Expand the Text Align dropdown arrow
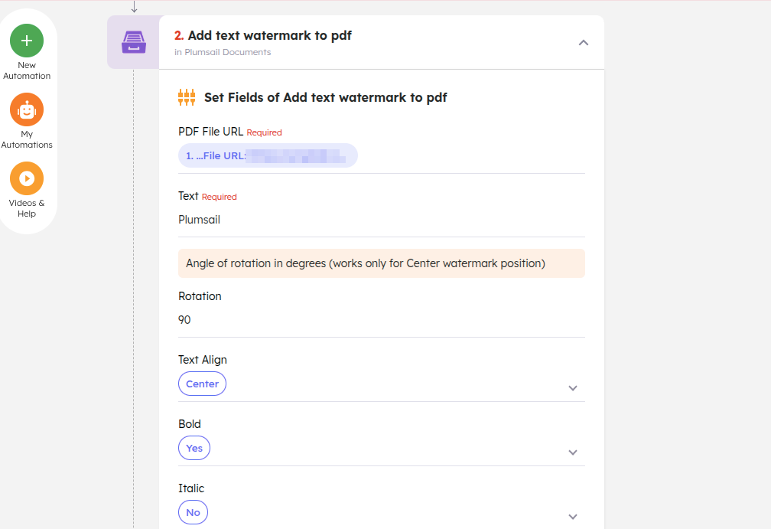The image size is (771, 529). coord(573,388)
